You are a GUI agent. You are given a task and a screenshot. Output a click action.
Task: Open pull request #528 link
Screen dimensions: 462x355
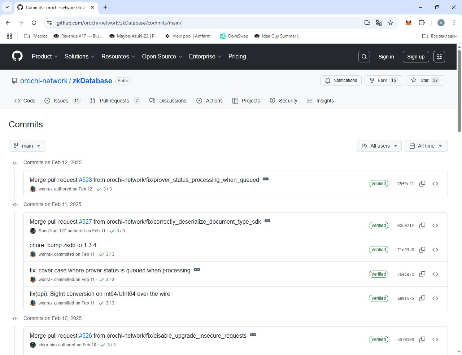click(86, 180)
